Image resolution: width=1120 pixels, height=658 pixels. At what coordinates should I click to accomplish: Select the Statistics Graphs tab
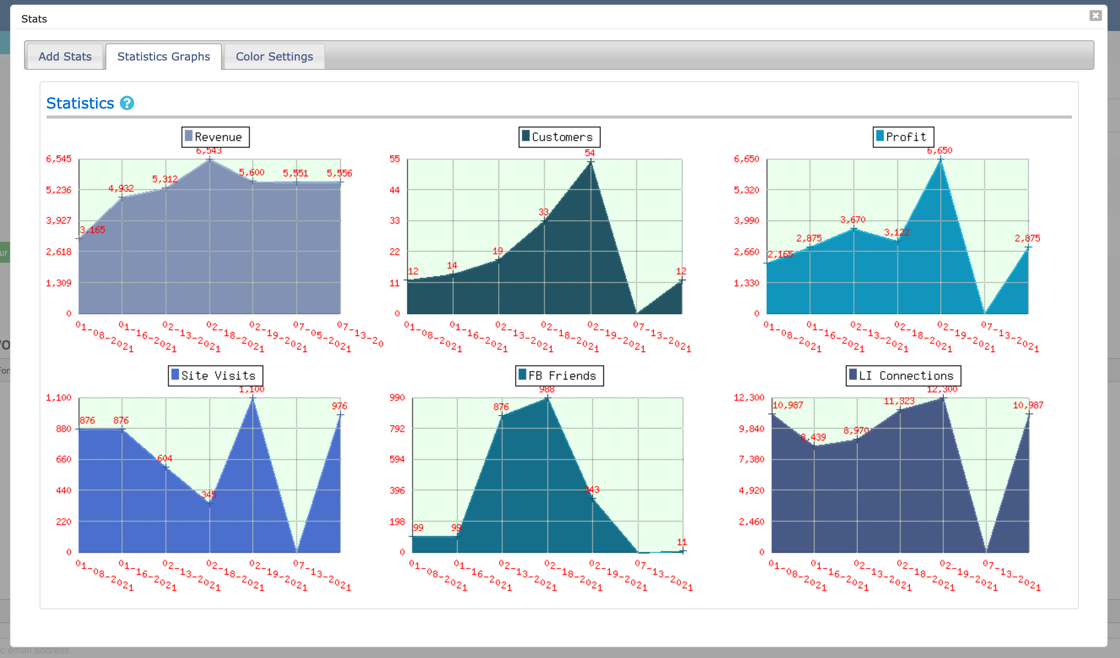pos(164,57)
